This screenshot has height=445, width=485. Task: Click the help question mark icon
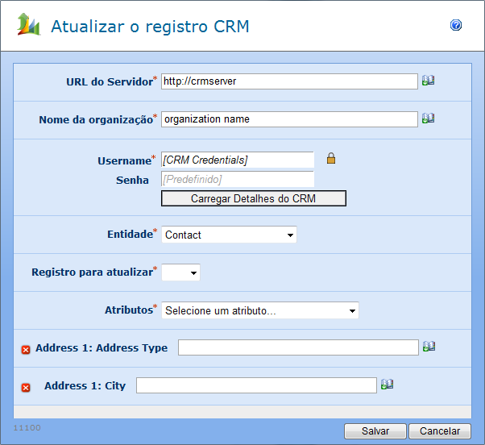coord(456,26)
